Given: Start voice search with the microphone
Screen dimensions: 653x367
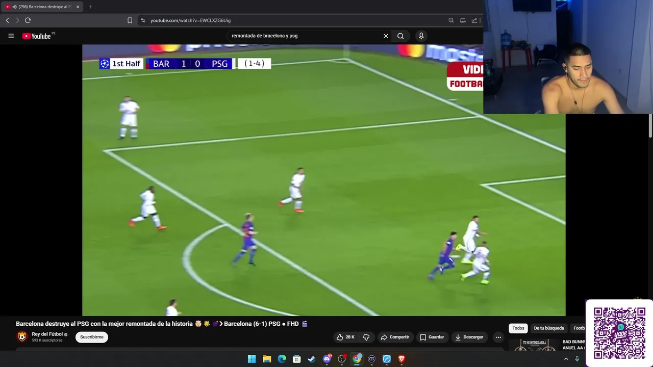Looking at the screenshot, I should point(421,36).
